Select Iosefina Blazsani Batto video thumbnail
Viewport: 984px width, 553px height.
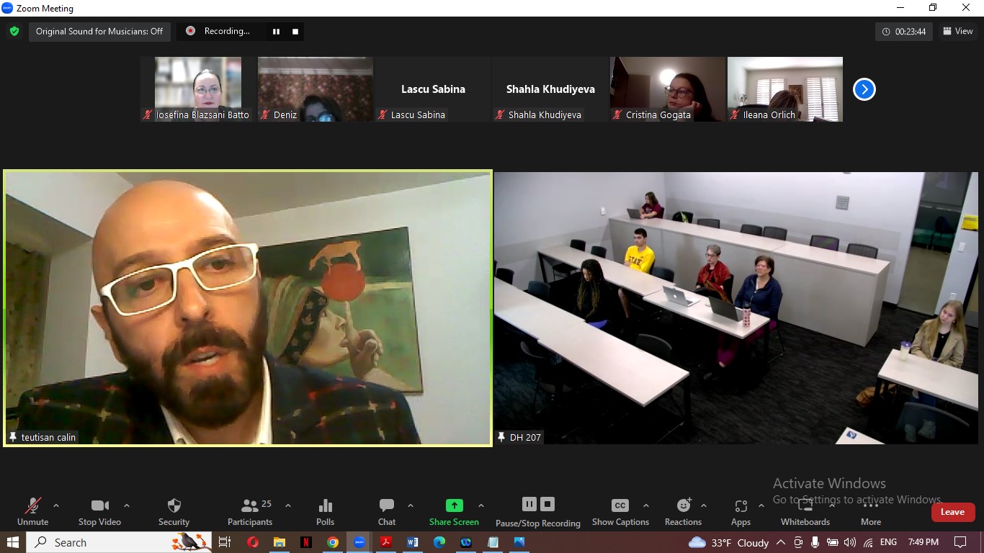coord(198,89)
